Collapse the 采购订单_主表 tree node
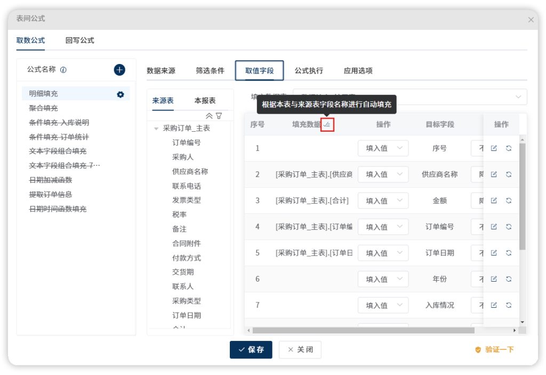This screenshot has height=375, width=546. pyautogui.click(x=156, y=129)
